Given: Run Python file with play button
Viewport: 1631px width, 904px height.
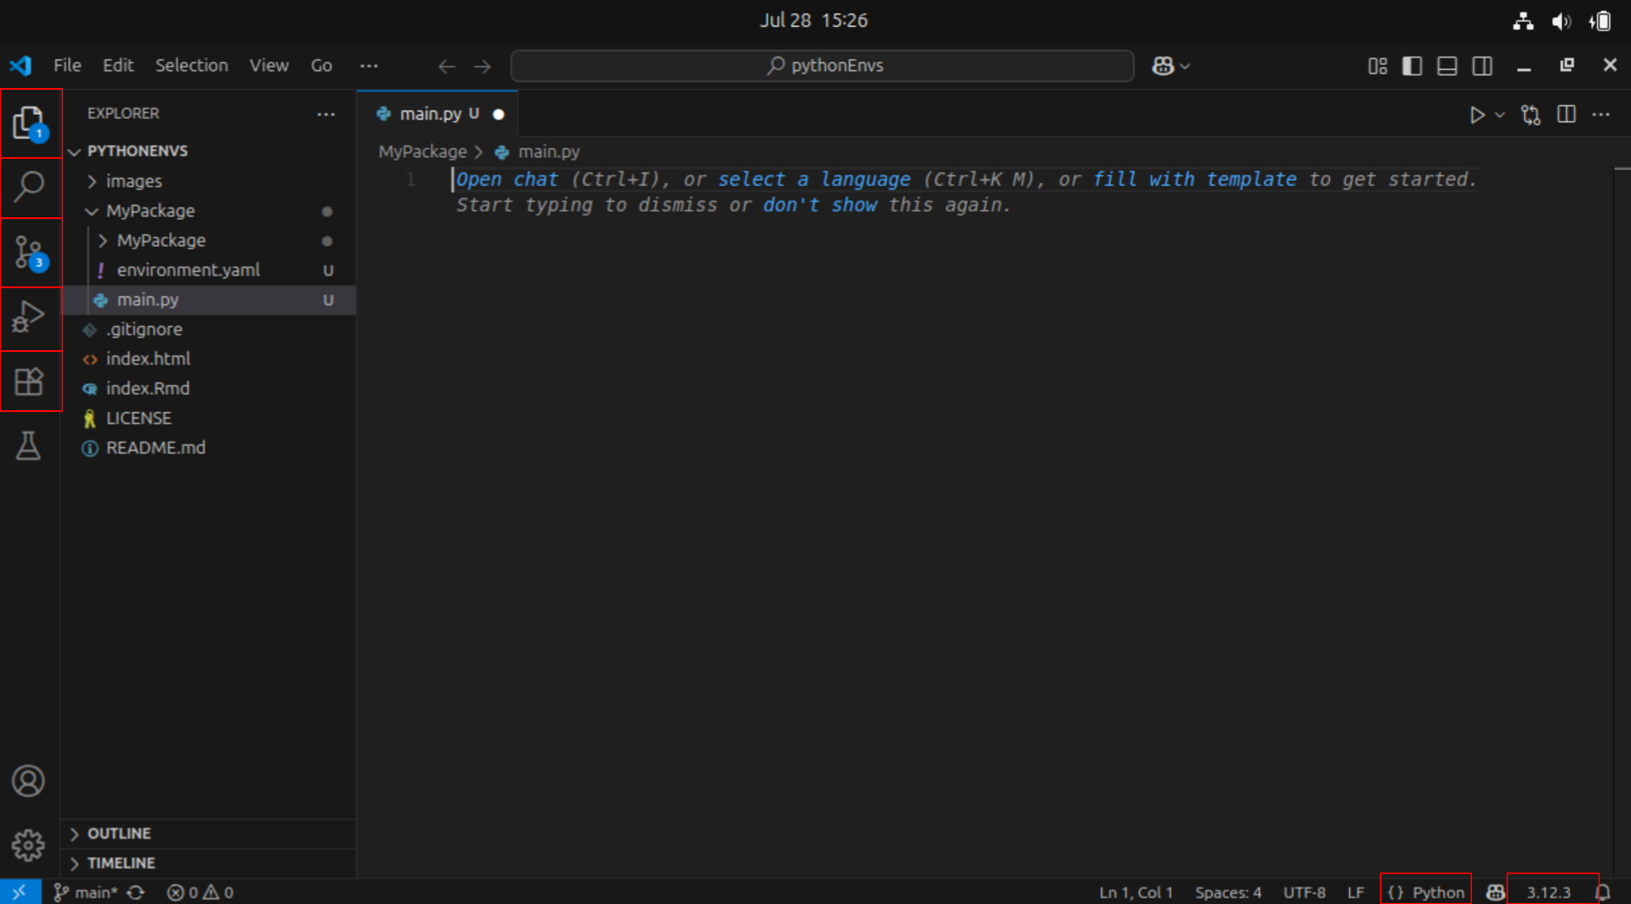Looking at the screenshot, I should tap(1476, 115).
